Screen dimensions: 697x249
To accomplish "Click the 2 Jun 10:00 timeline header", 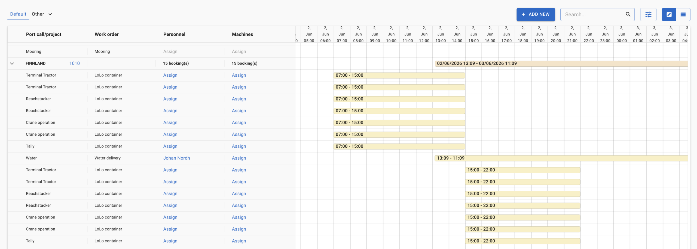I will click(x=391, y=34).
